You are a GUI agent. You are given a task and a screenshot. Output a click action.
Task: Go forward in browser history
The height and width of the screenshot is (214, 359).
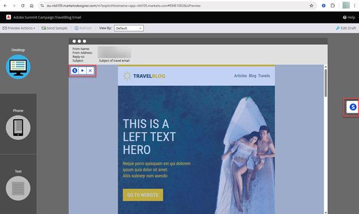(14, 6)
